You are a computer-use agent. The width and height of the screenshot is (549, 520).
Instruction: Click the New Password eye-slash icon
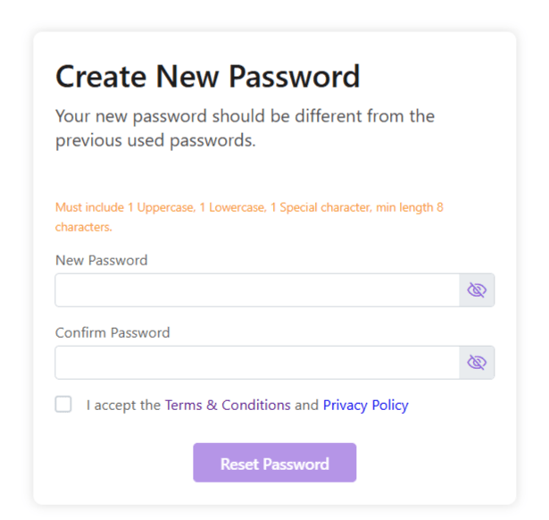pyautogui.click(x=477, y=290)
